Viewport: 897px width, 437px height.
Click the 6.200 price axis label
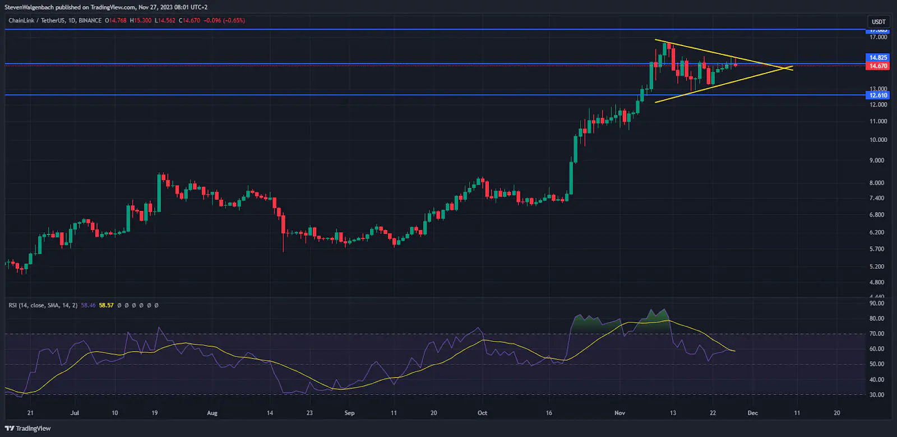pyautogui.click(x=878, y=232)
